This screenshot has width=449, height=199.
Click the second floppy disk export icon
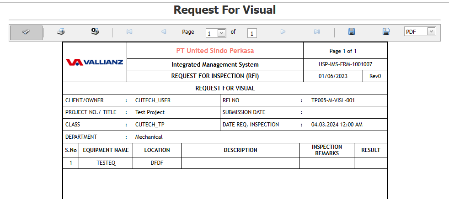coord(386,32)
